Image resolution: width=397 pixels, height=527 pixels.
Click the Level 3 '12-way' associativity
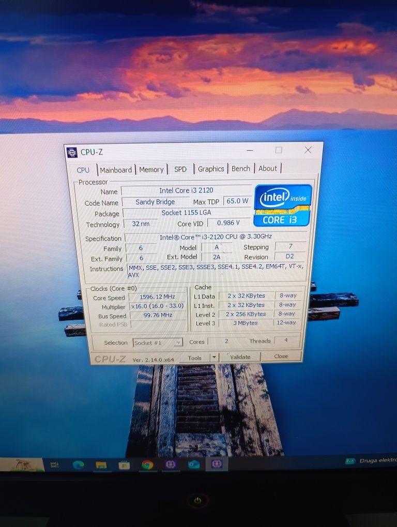(286, 322)
